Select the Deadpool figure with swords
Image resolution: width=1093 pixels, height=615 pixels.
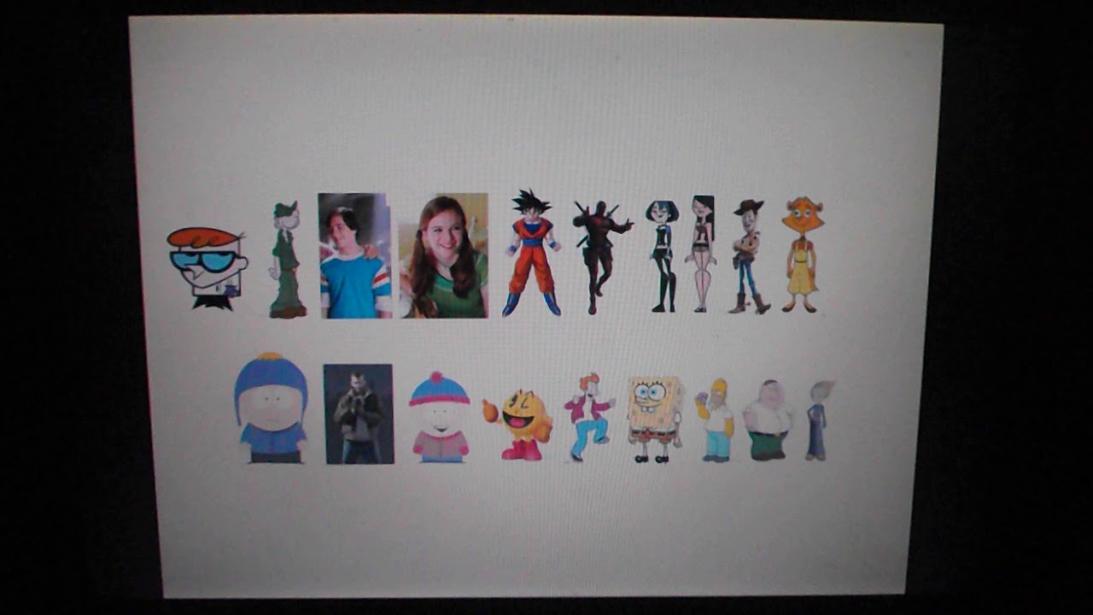point(602,257)
